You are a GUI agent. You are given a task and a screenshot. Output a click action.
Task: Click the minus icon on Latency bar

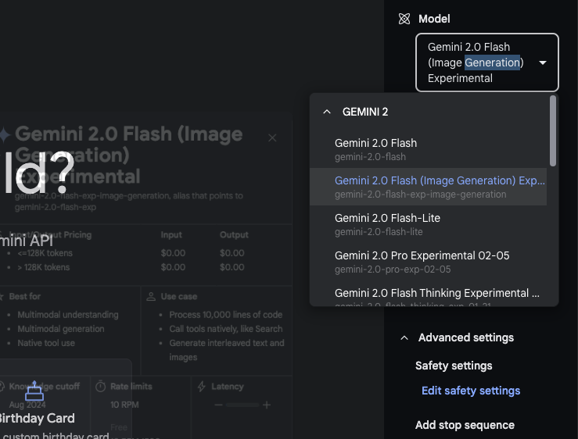point(219,405)
